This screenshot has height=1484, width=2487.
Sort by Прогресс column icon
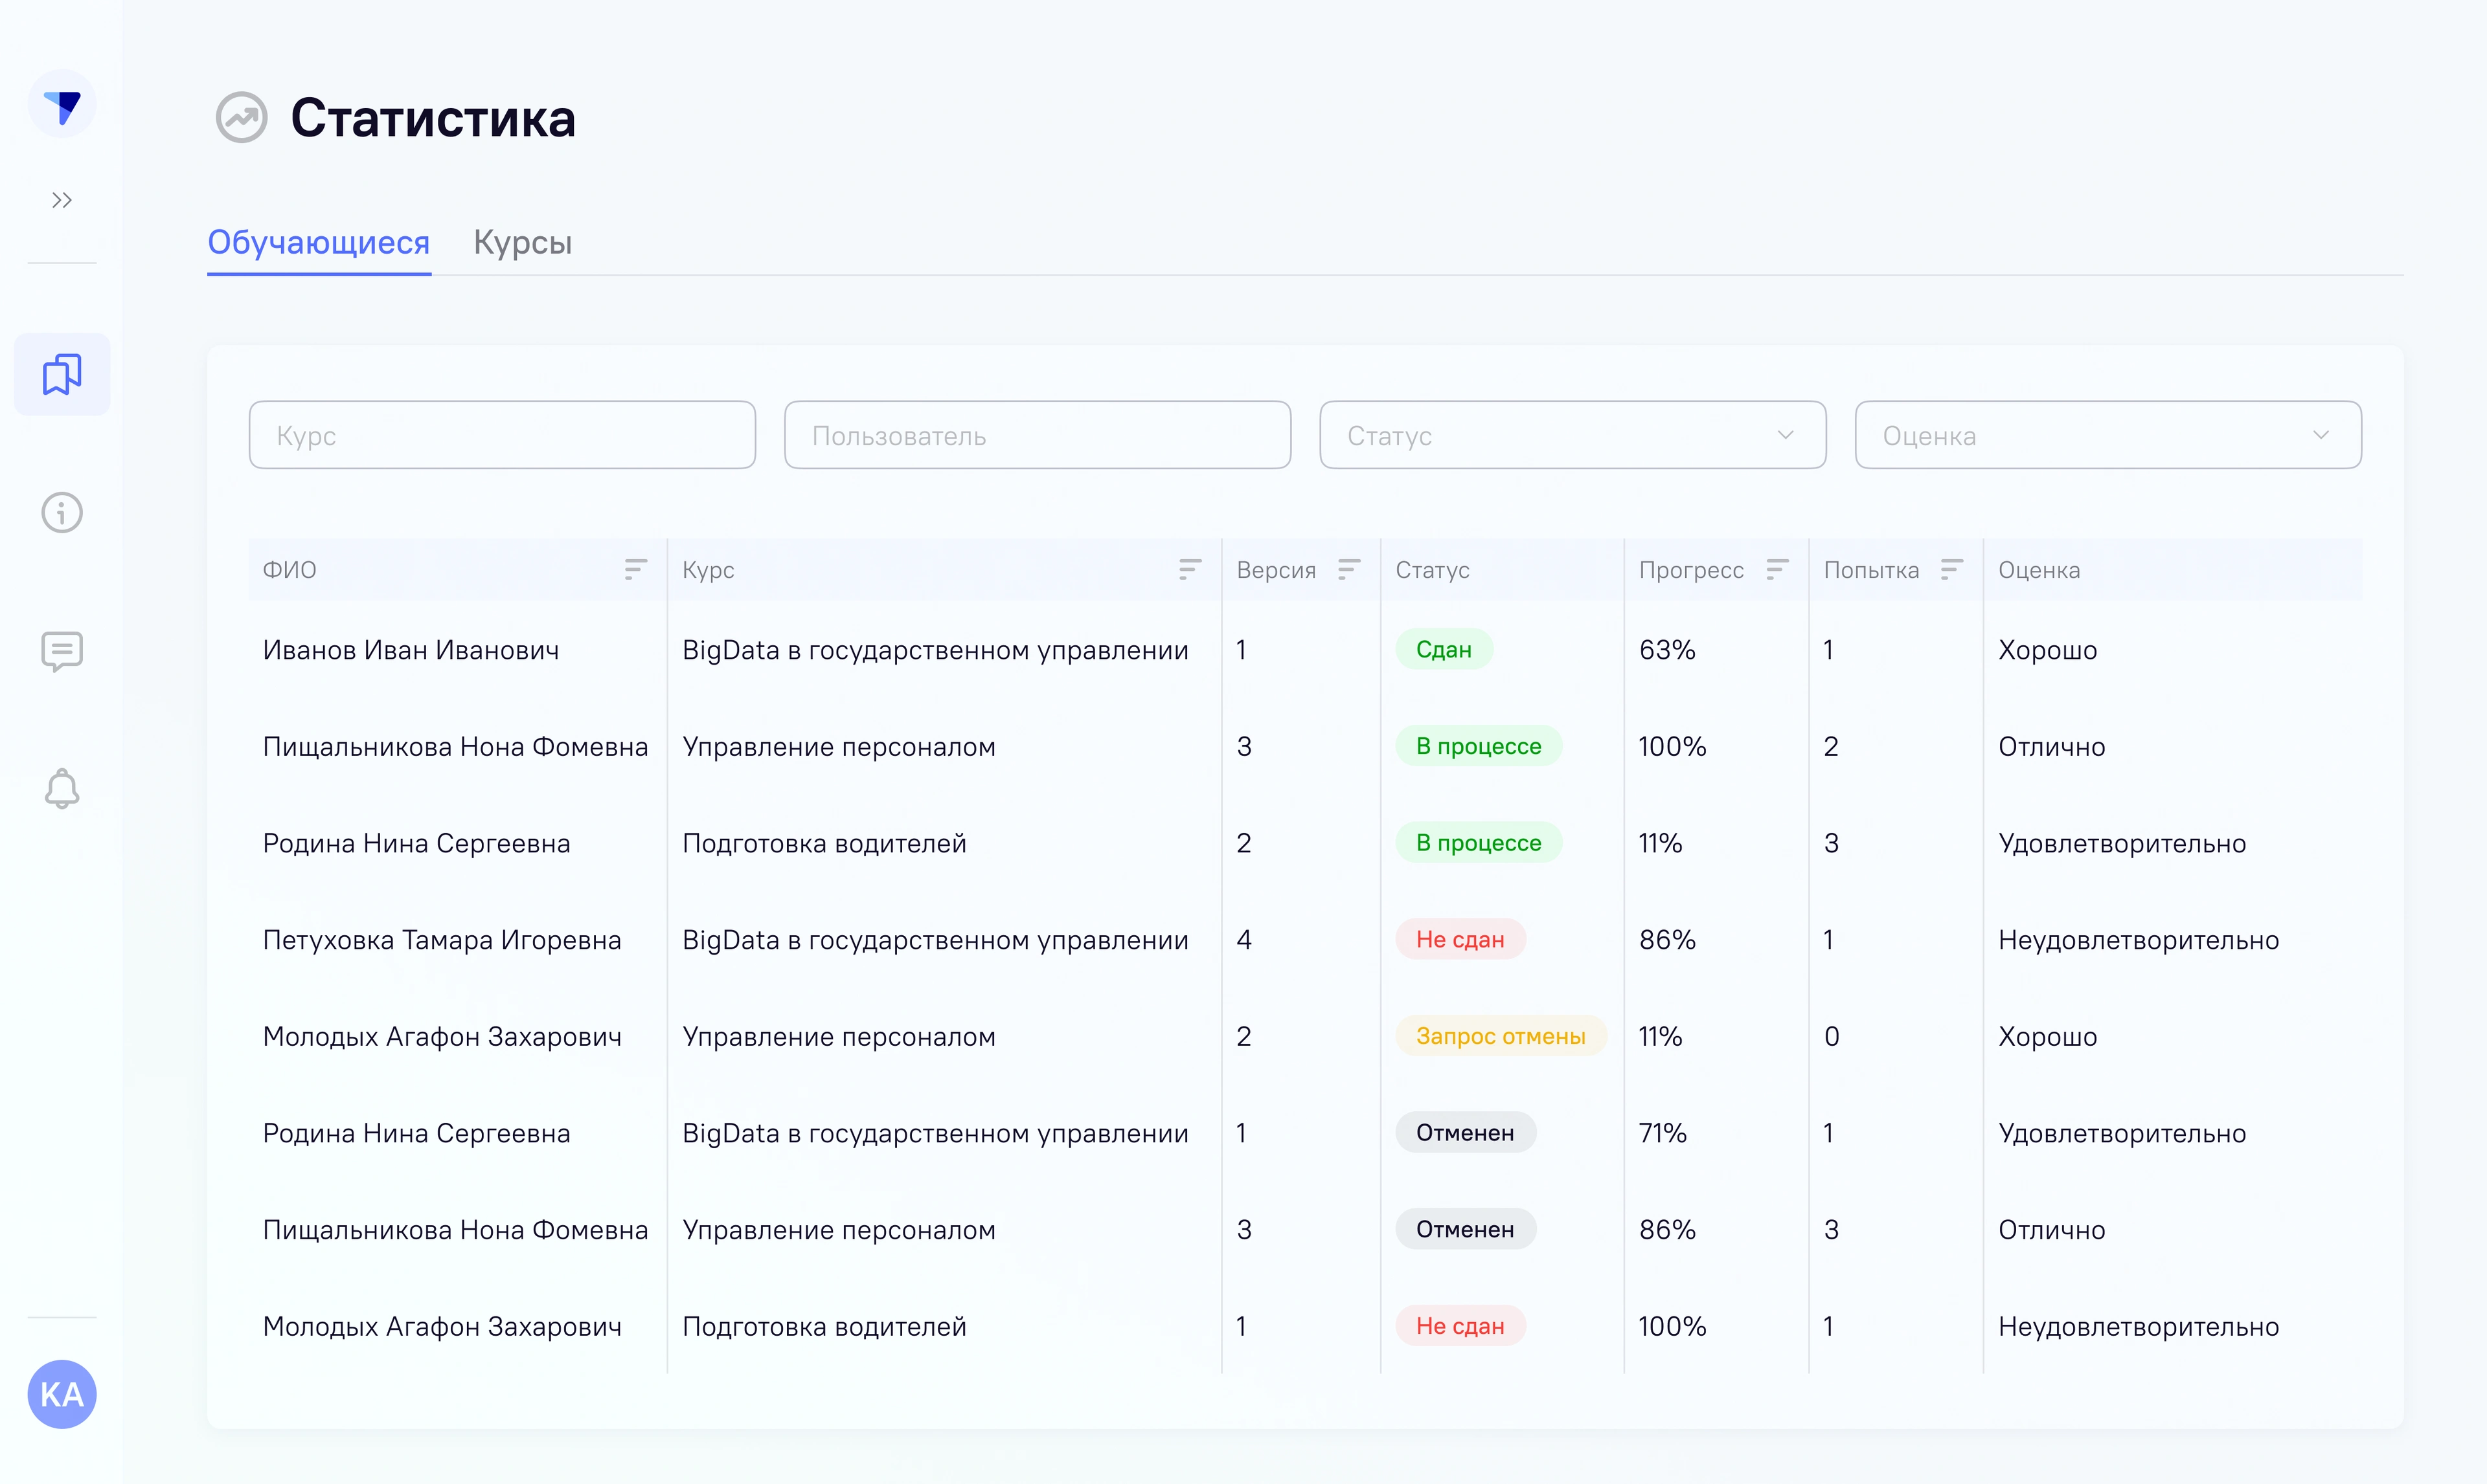tap(1777, 570)
